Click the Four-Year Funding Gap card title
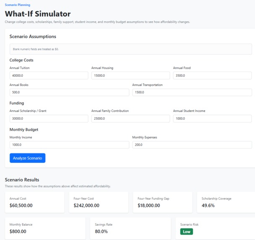The image size is (255, 240). [154, 199]
